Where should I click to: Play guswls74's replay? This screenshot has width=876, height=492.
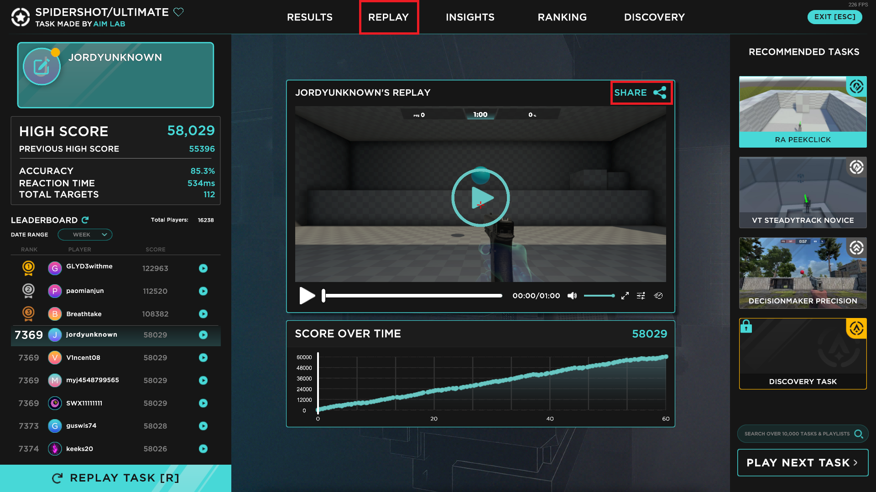point(203,426)
